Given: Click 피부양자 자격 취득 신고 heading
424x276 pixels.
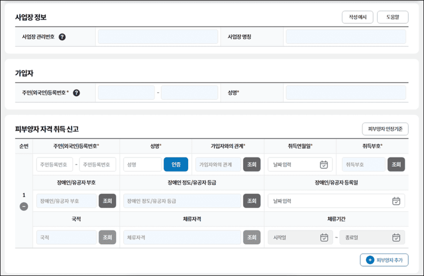Looking at the screenshot, I should 47,129.
